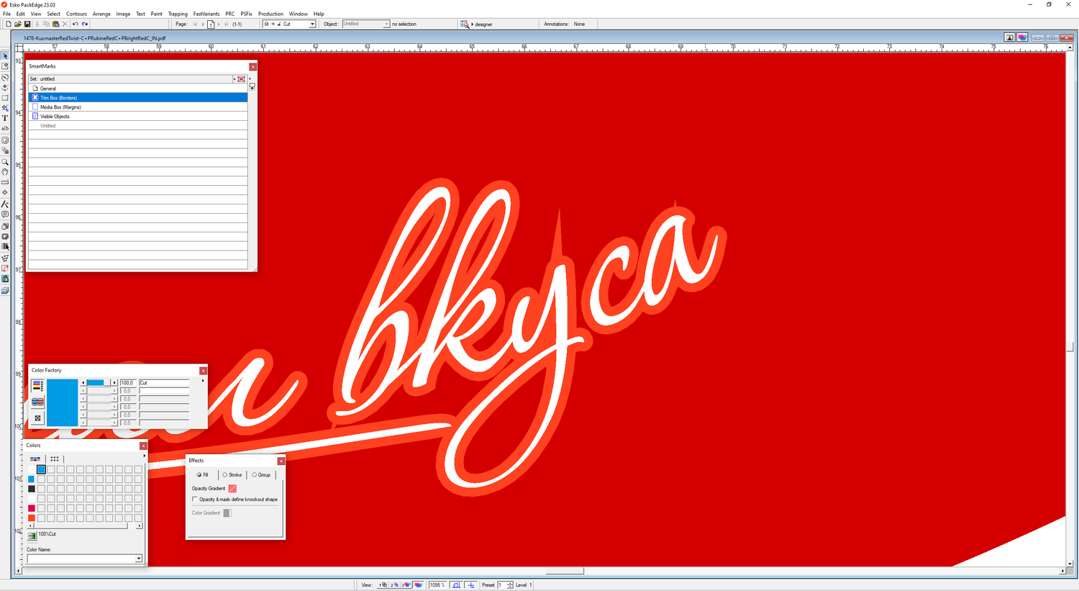Open the Cut layer dropdown
The image size is (1079, 591).
pos(312,24)
